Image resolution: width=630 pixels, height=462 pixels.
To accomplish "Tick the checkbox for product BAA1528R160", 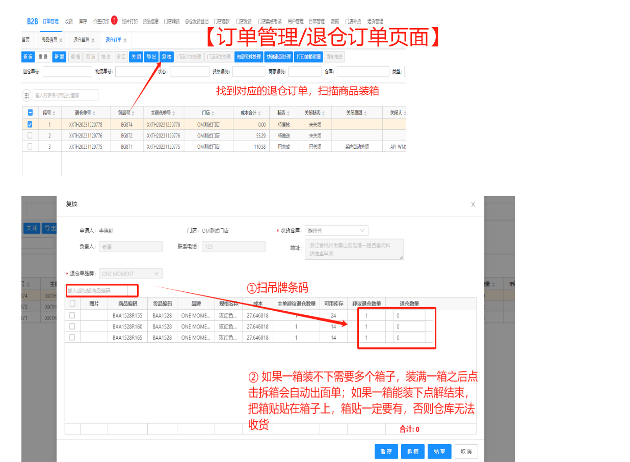I will coord(72,327).
